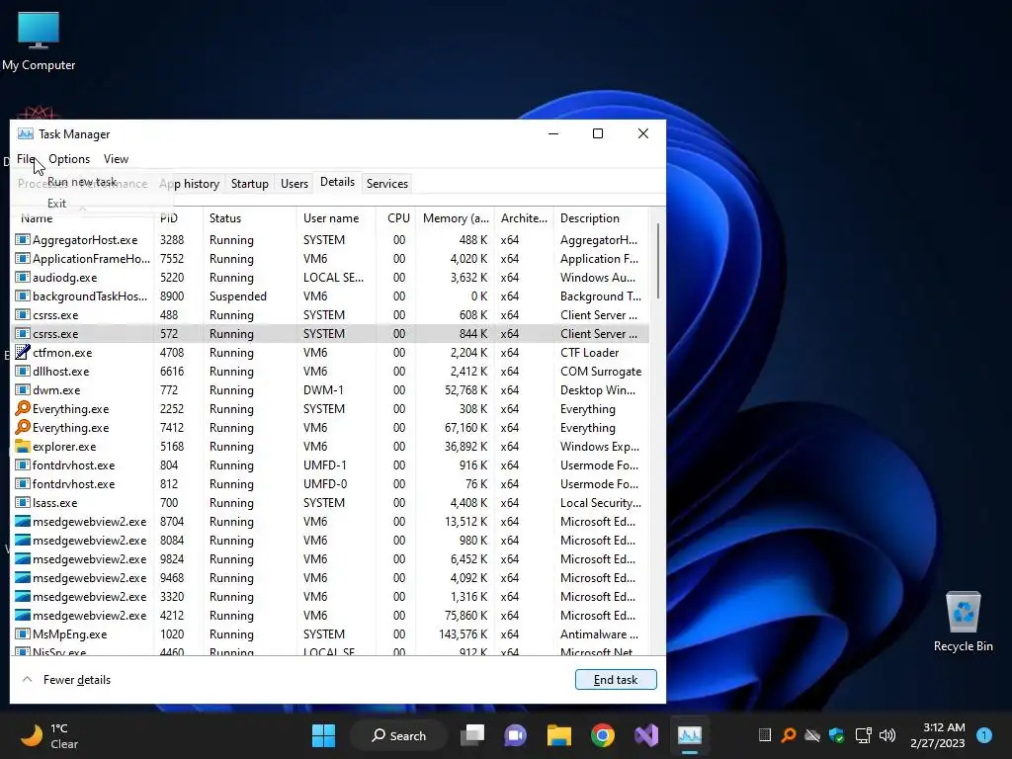Click the AggregatorHost.exe process icon

pos(23,239)
